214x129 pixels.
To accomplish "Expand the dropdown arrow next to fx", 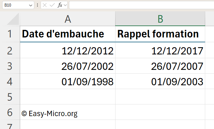I will click(x=65, y=5).
